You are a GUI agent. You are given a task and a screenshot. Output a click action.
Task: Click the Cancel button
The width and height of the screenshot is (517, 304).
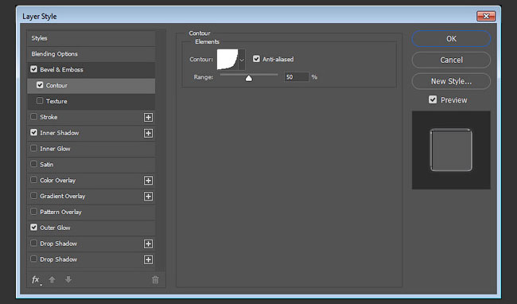pos(451,60)
